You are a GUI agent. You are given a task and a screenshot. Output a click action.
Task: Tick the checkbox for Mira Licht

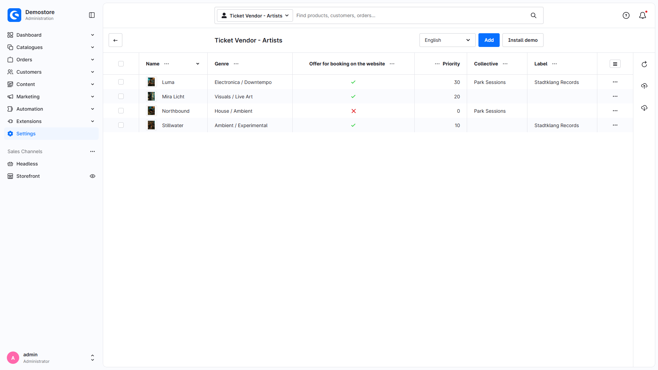click(121, 96)
